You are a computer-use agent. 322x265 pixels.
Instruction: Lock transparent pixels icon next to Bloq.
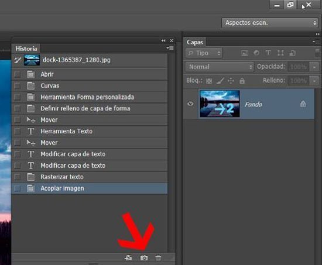[x=209, y=81]
